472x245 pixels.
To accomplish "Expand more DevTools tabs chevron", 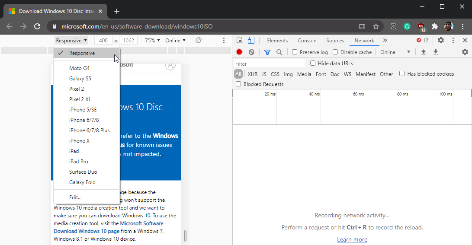I will 385,40.
